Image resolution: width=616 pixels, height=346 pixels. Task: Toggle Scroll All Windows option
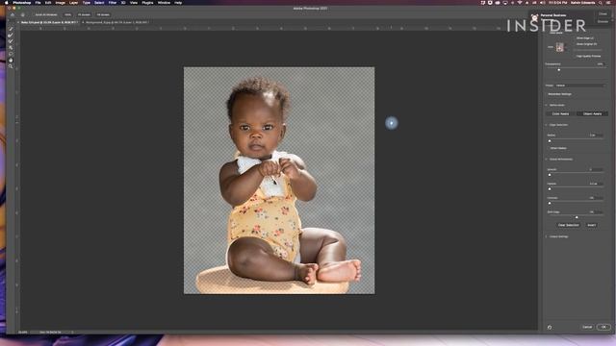[x=46, y=15]
